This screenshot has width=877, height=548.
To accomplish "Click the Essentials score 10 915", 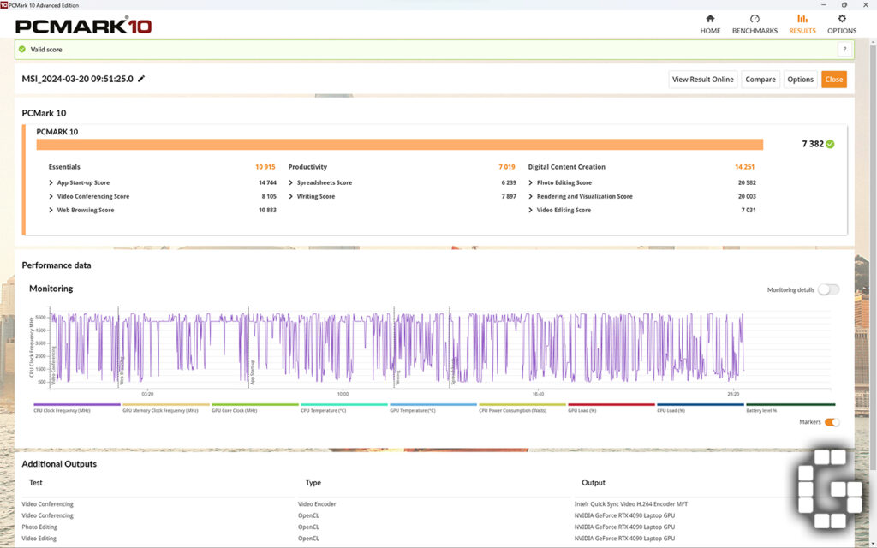I will click(265, 167).
